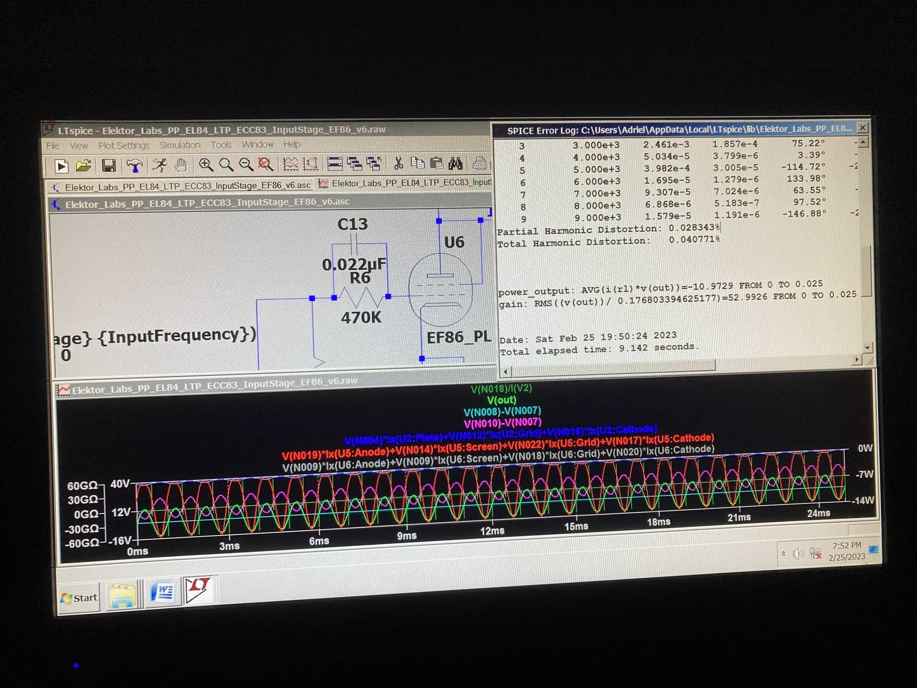Click the error log horizontal scrollbar left arrow
Viewport: 917px width, 688px height.
tap(506, 371)
